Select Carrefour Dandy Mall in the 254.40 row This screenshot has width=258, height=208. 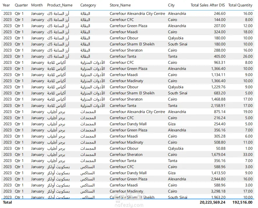[x=128, y=124]
